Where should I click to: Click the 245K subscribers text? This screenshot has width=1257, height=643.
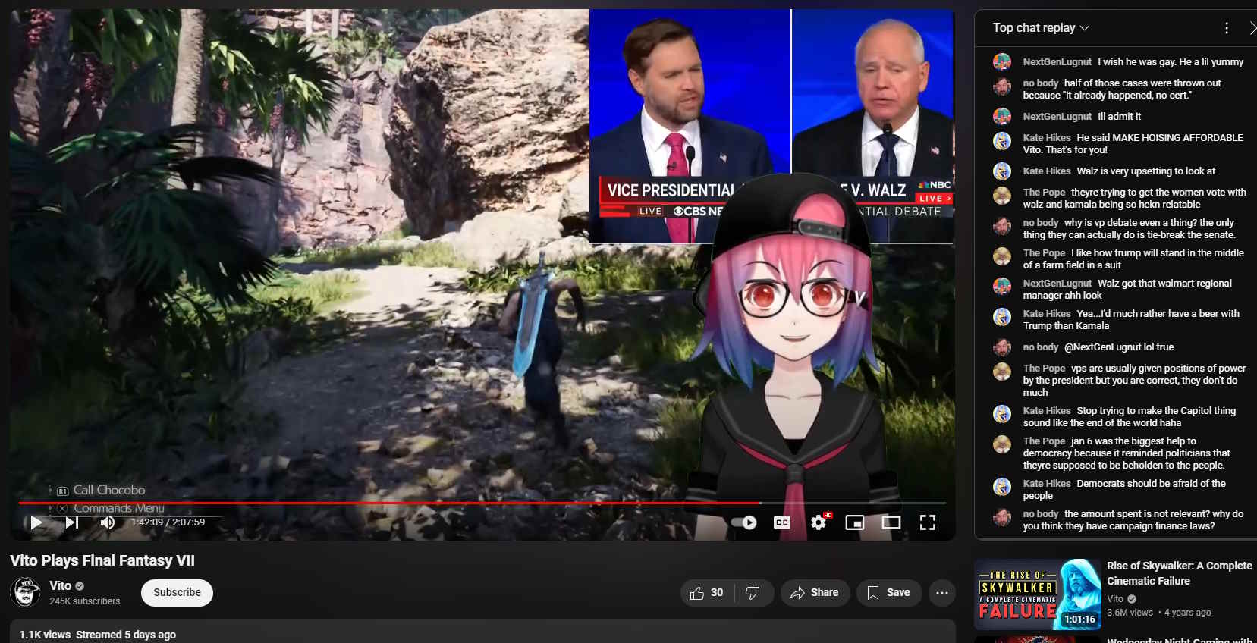coord(85,601)
